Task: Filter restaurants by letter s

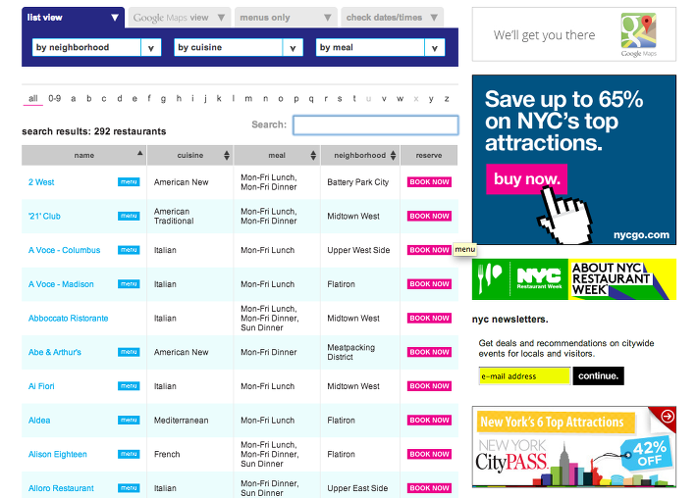Action: click(339, 99)
